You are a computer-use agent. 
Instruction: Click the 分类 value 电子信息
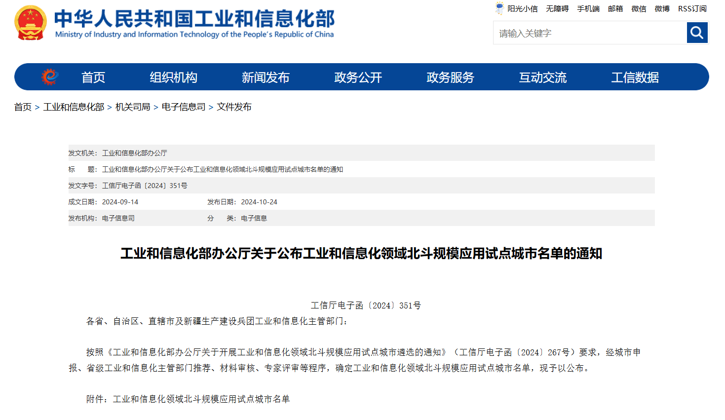pyautogui.click(x=254, y=218)
